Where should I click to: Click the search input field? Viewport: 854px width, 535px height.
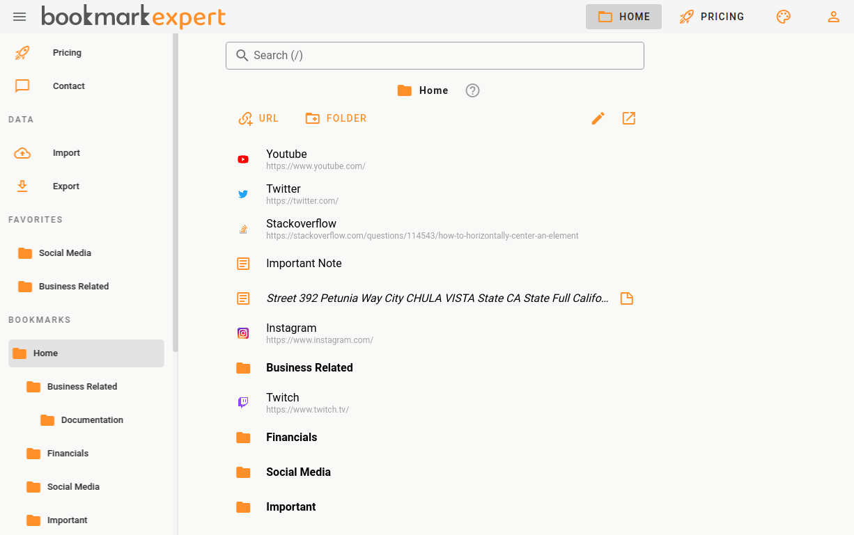435,56
